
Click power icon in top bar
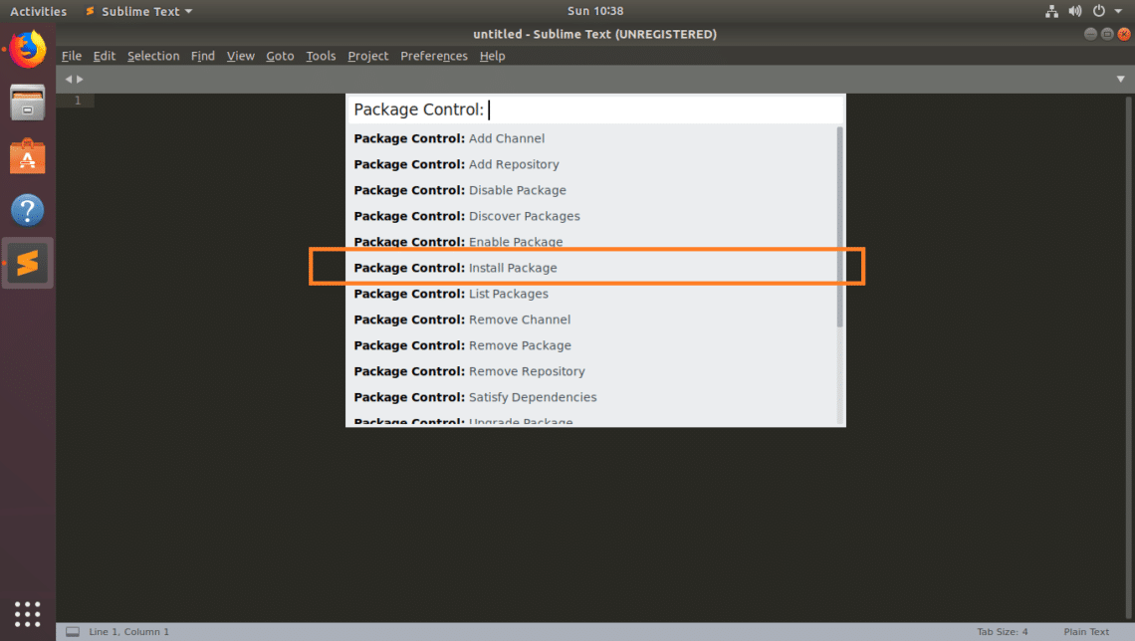(x=1099, y=11)
